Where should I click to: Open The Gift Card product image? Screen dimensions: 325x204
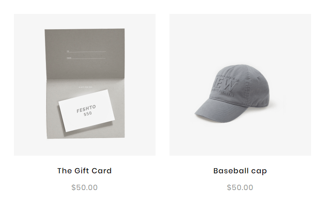click(x=84, y=85)
